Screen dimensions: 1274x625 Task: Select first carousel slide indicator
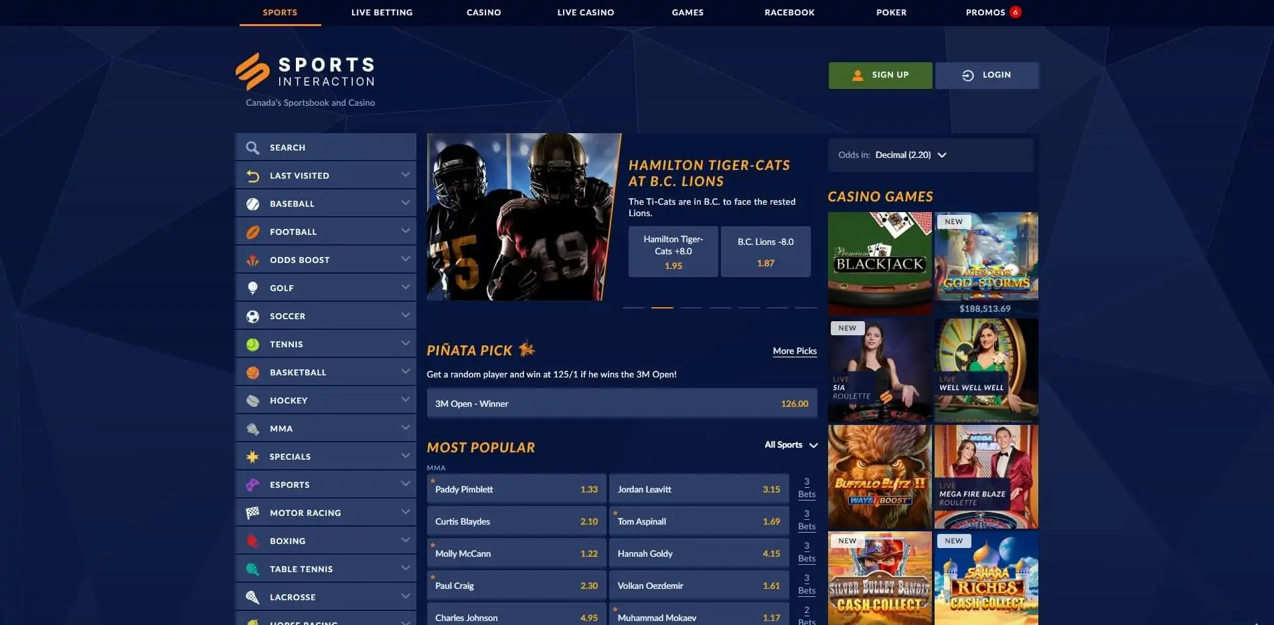(x=633, y=307)
